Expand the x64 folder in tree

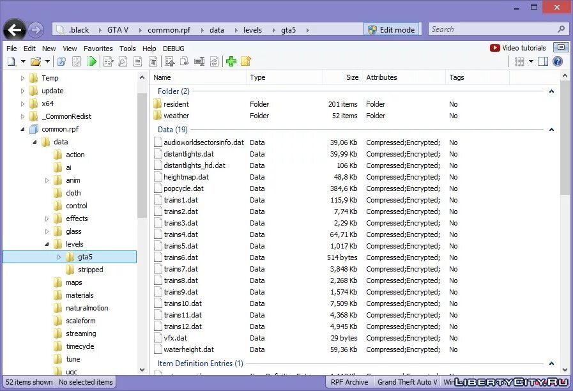(x=22, y=103)
